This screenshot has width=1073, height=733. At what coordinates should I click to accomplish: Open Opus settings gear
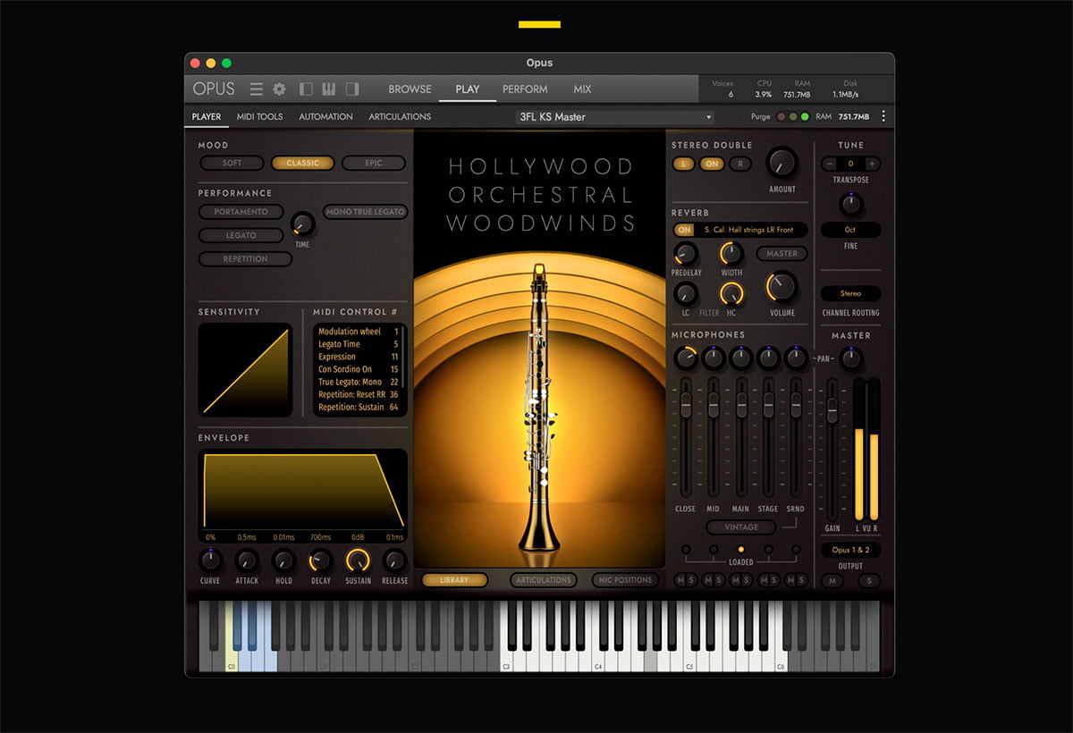click(279, 88)
